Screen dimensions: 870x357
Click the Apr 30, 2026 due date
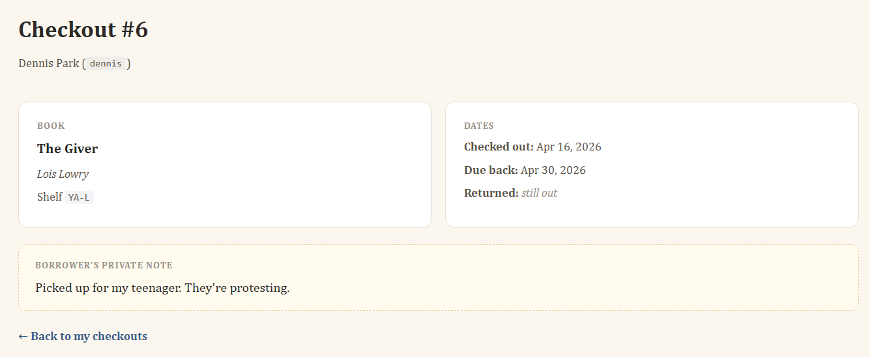(x=553, y=170)
